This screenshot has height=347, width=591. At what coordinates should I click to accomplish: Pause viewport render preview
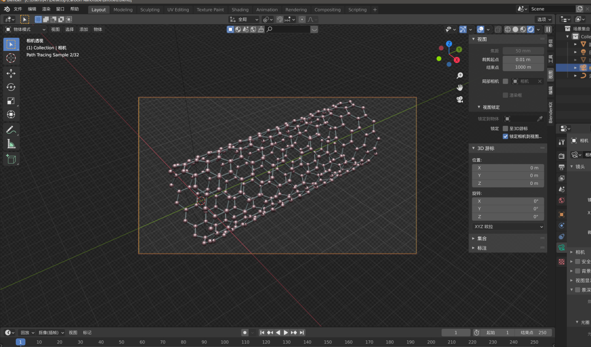coord(548,30)
